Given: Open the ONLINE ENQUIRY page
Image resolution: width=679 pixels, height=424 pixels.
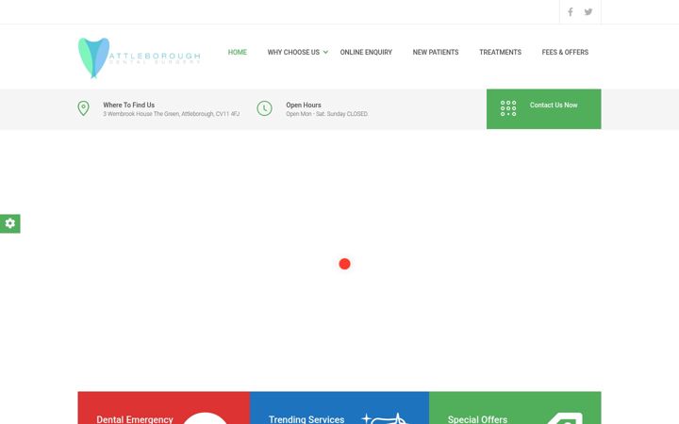Looking at the screenshot, I should [366, 52].
